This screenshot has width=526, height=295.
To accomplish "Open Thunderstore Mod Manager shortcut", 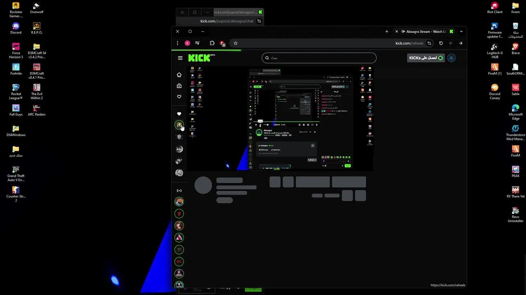I will [515, 133].
